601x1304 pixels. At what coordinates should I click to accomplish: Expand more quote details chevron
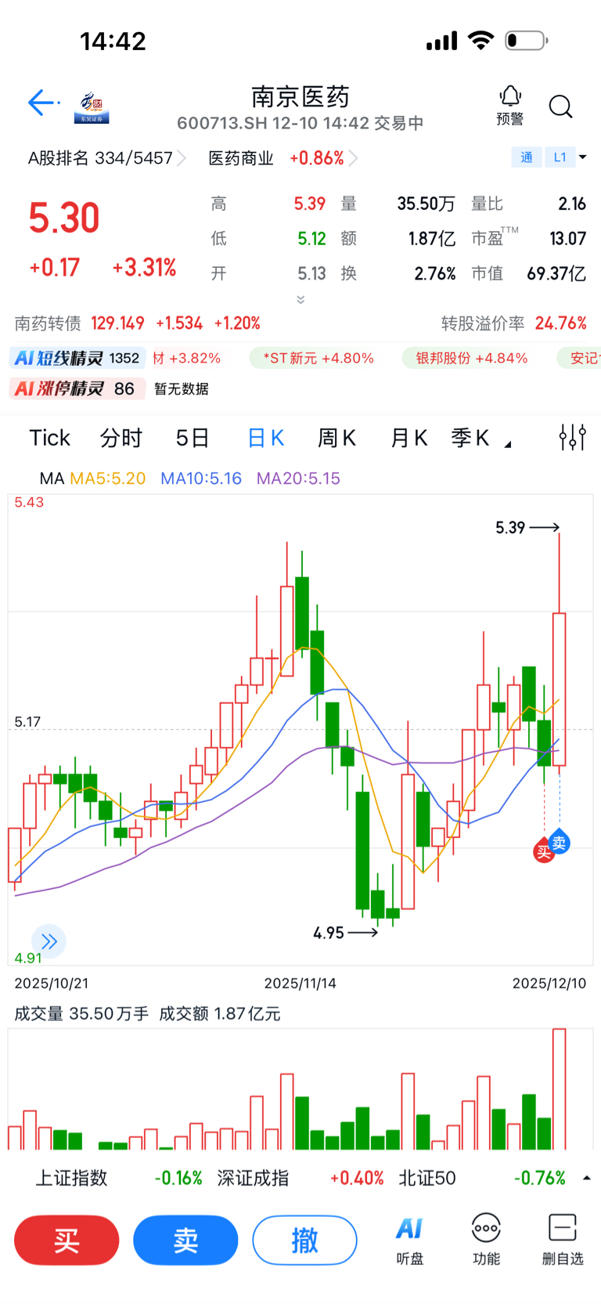tap(300, 300)
